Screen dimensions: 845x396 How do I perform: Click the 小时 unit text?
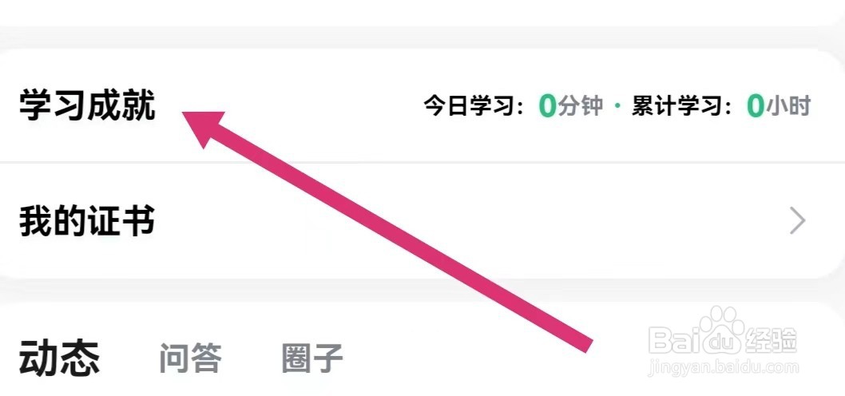(x=789, y=106)
